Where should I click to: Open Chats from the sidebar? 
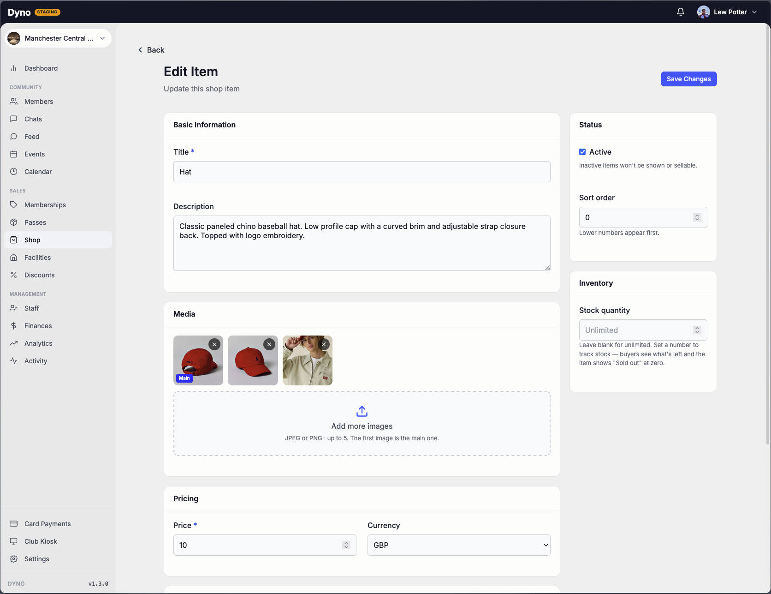pos(58,119)
